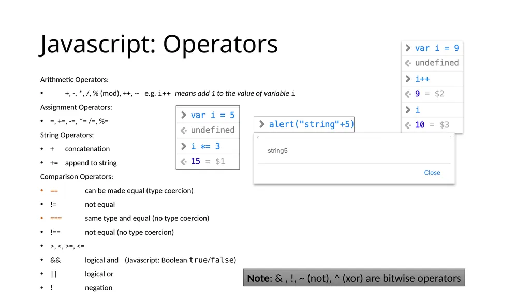Click the orange '===' operator
The width and height of the screenshot is (530, 298).
click(56, 218)
